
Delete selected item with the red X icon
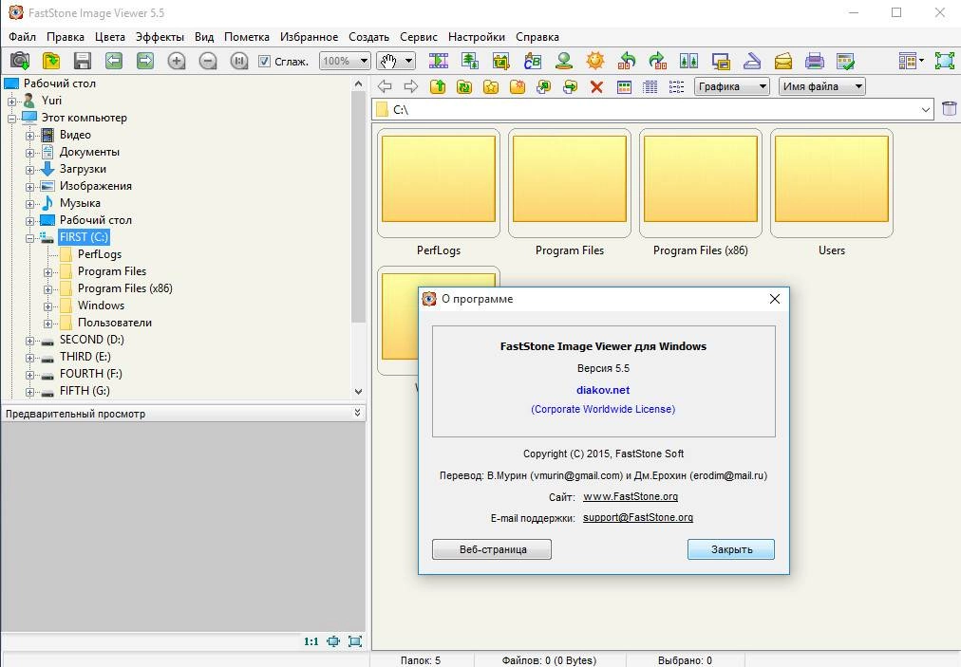coord(596,87)
